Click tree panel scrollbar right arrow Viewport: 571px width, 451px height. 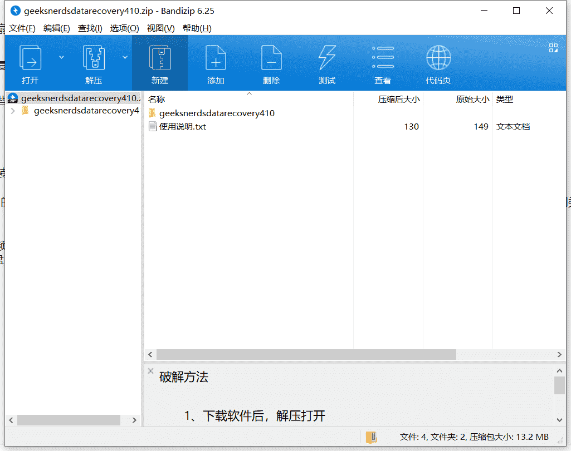(x=134, y=420)
